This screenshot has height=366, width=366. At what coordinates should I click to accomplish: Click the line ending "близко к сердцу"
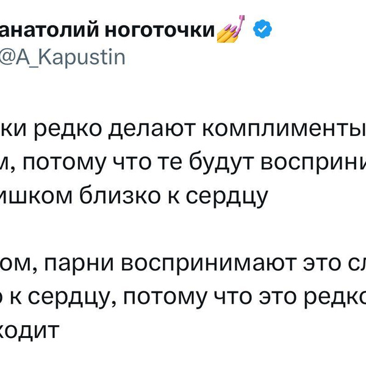(134, 198)
